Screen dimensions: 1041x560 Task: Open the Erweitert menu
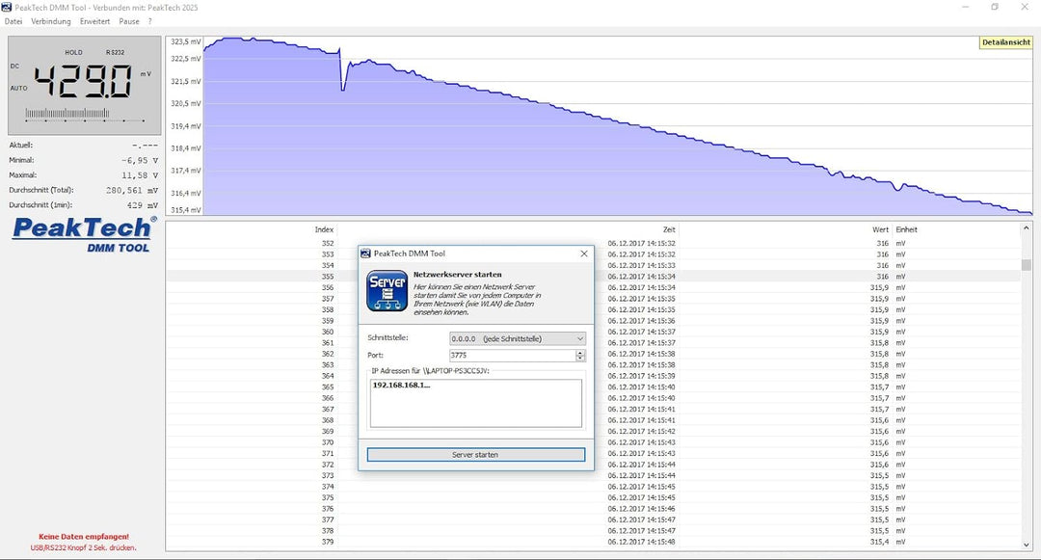coord(94,21)
